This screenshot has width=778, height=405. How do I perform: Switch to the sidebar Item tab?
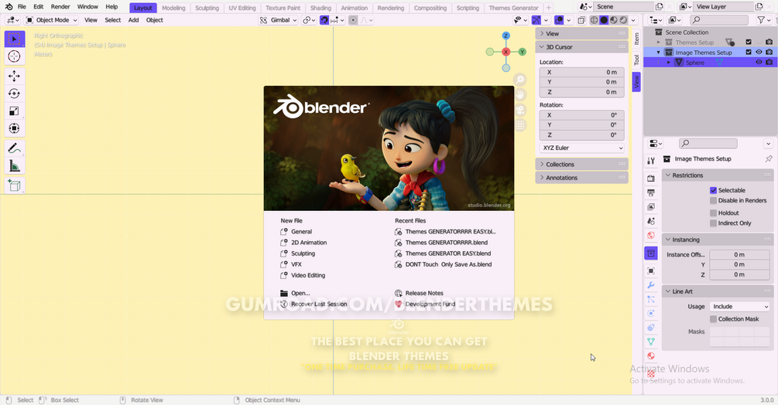(636, 38)
